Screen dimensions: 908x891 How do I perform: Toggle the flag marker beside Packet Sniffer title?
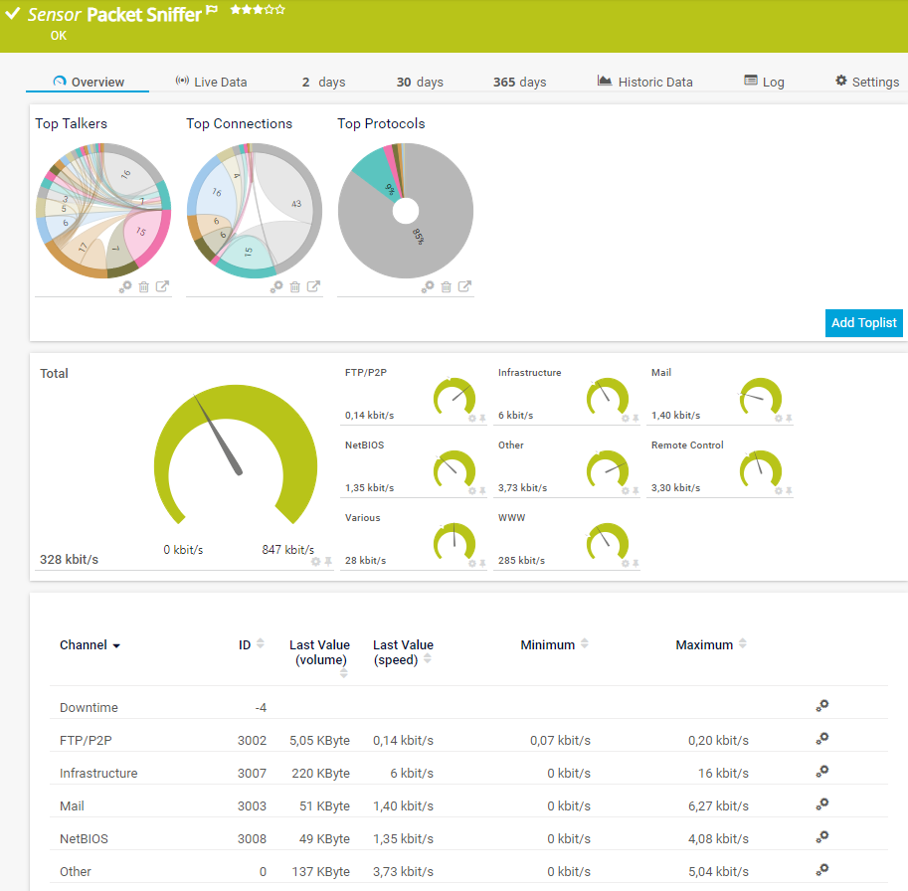[x=210, y=10]
